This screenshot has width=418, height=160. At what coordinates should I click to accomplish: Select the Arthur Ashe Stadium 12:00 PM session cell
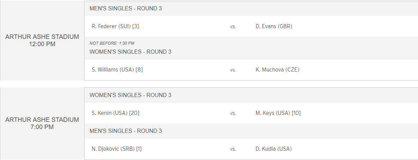[x=42, y=40]
